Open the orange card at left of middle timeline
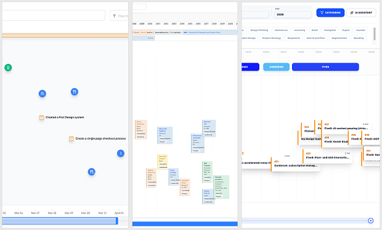This screenshot has height=230, width=382. (141, 129)
